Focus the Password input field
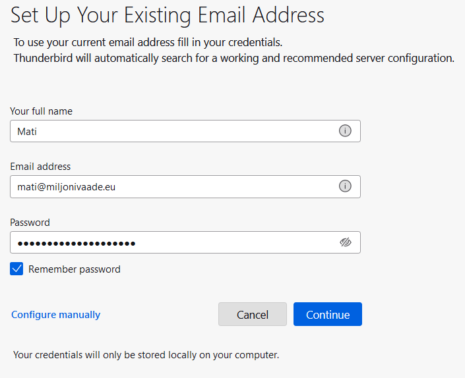 [231, 242]
